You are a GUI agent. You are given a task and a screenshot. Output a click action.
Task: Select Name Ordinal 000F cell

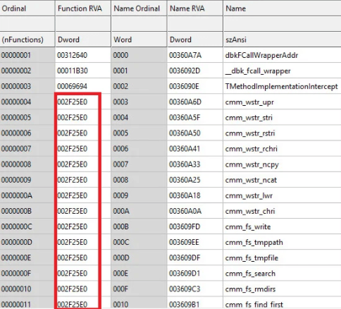click(139, 289)
